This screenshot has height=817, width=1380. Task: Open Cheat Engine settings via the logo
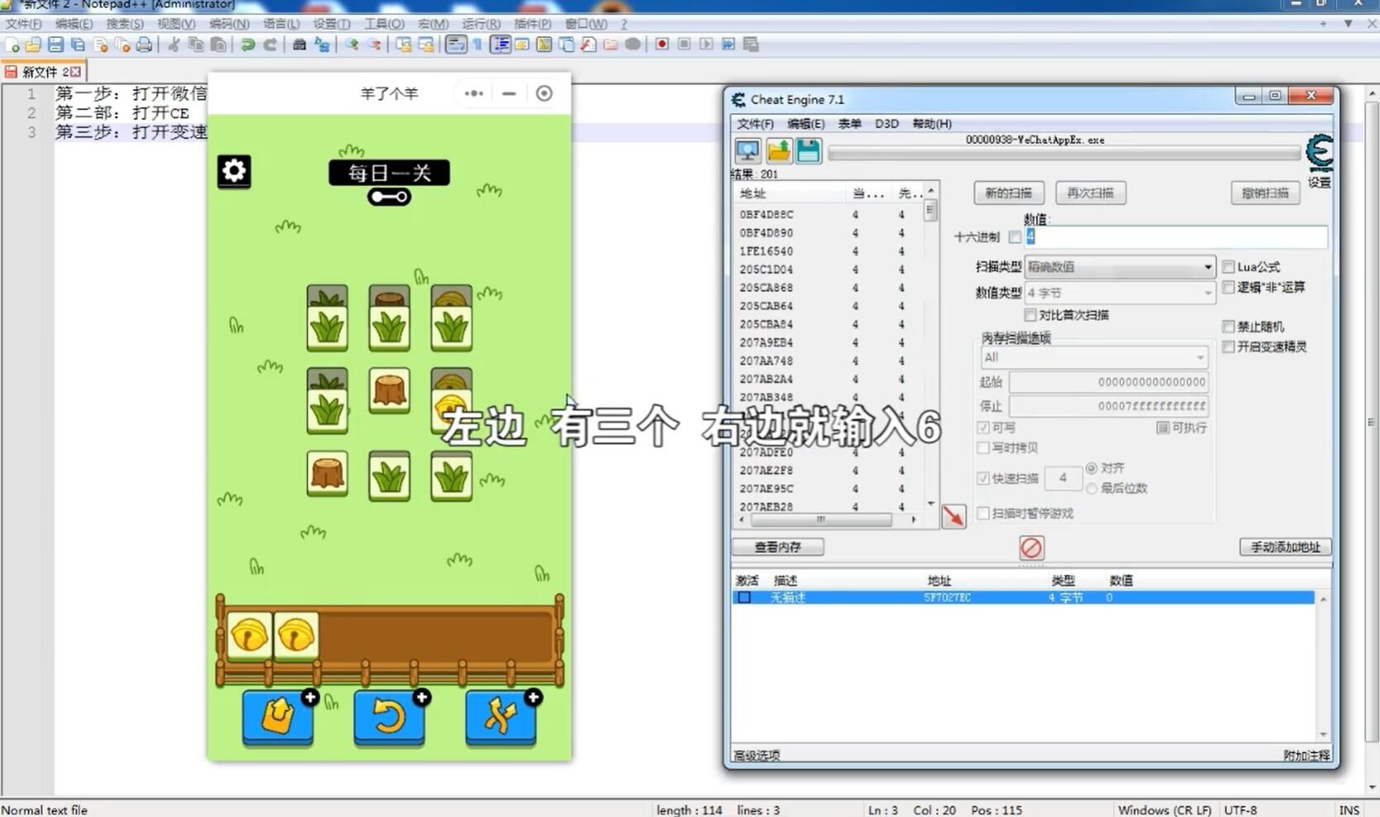click(x=1320, y=153)
